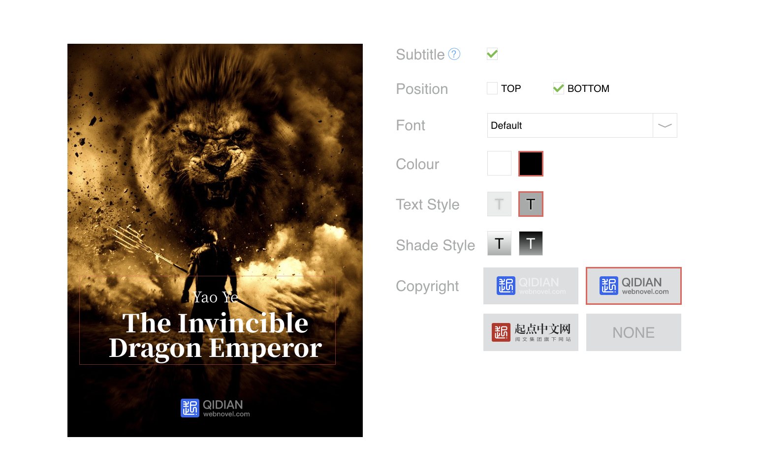Uncheck the Subtitle checkbox
This screenshot has width=761, height=470.
[x=492, y=54]
